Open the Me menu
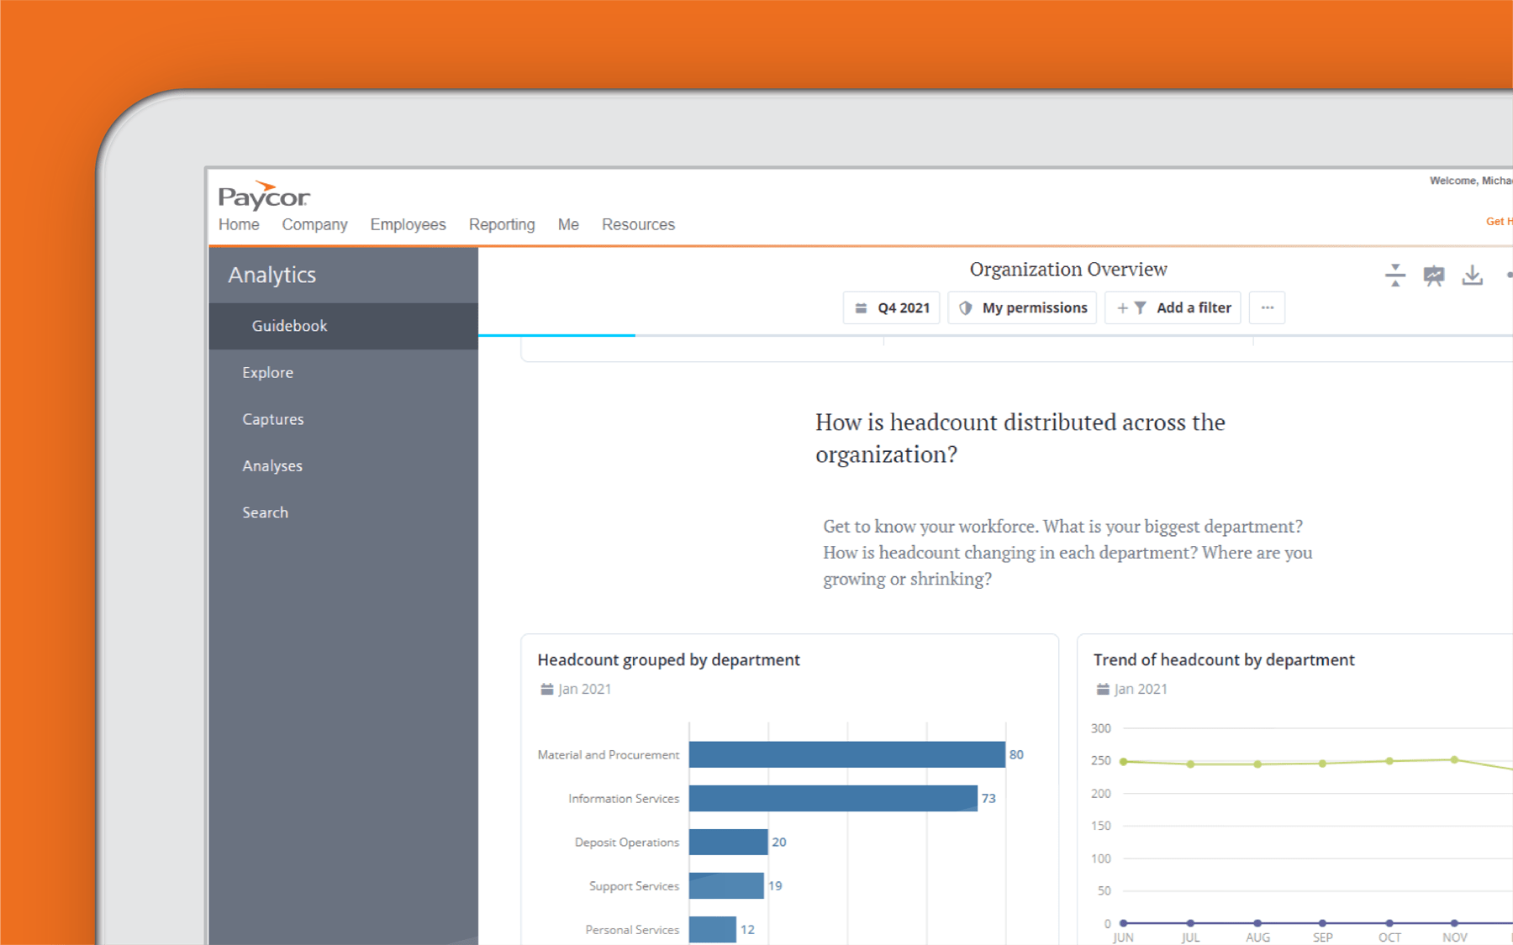The image size is (1513, 945). tap(568, 224)
